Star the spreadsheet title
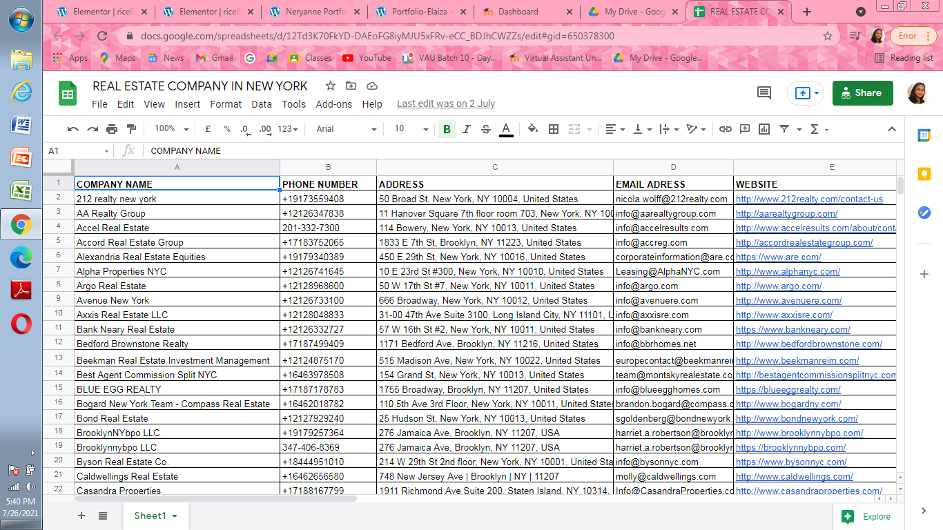943x530 pixels. pyautogui.click(x=331, y=86)
